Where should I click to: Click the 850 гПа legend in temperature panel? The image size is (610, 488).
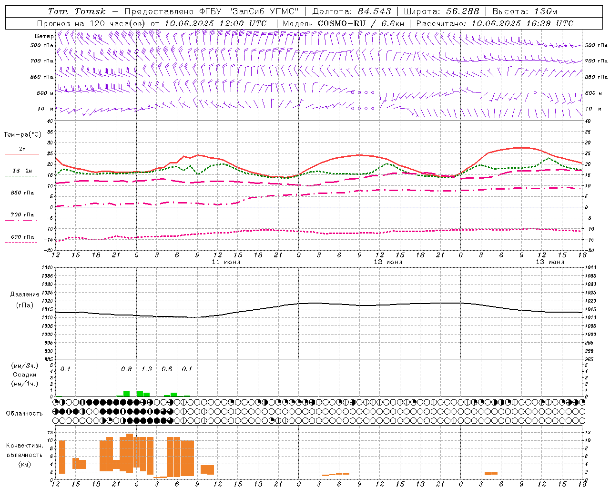coord(22,193)
